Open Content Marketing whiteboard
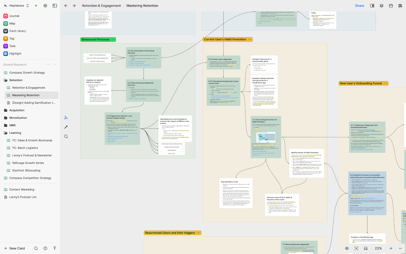The width and height of the screenshot is (406, 254). [x=22, y=189]
